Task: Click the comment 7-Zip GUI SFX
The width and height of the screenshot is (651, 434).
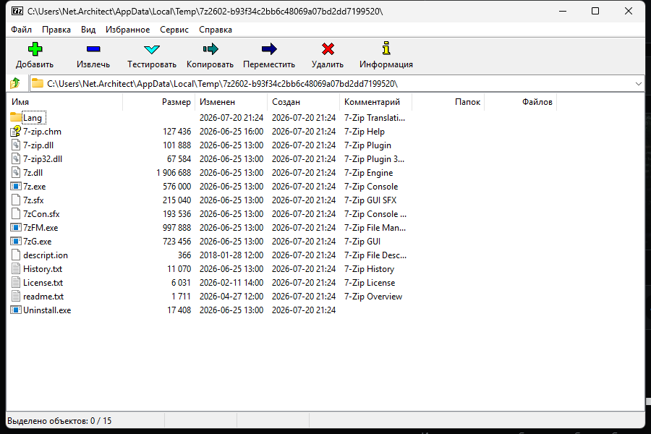Action: pyautogui.click(x=370, y=200)
